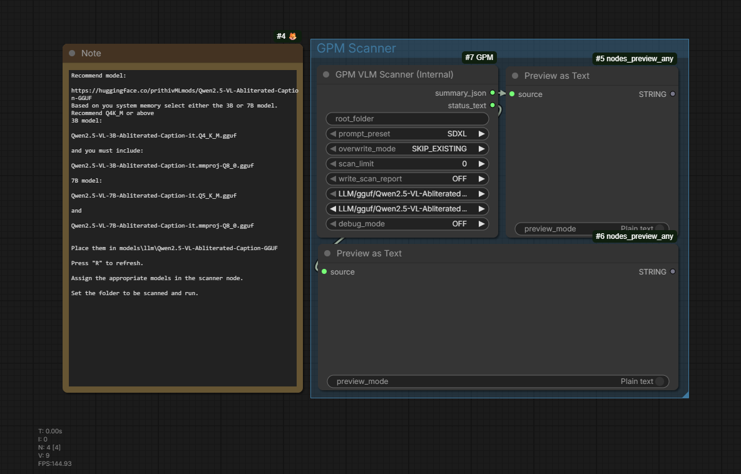
Task: Click the #7 GPM badge
Action: coord(479,58)
